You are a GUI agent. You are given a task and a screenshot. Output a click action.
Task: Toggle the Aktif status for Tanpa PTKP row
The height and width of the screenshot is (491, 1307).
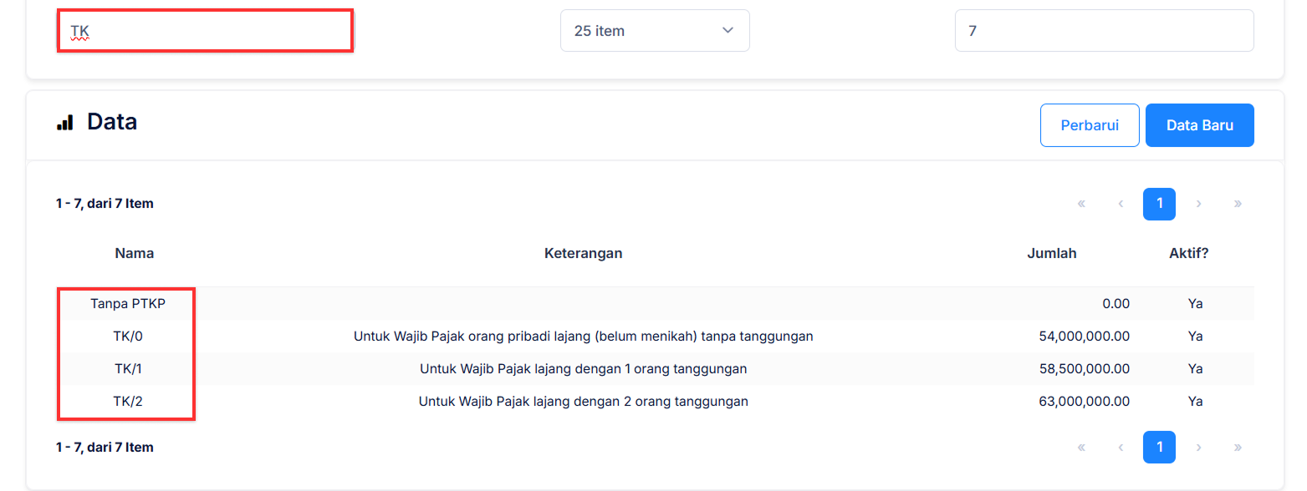[1195, 303]
